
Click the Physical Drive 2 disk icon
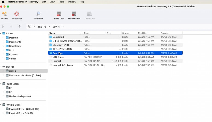pyautogui.click(x=7, y=113)
